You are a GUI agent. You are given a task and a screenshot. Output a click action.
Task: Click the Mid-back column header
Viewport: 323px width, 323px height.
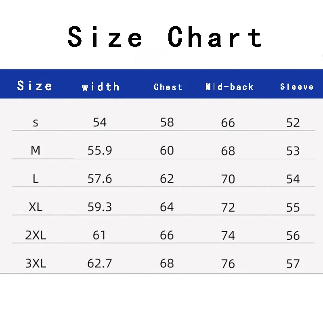(x=229, y=87)
